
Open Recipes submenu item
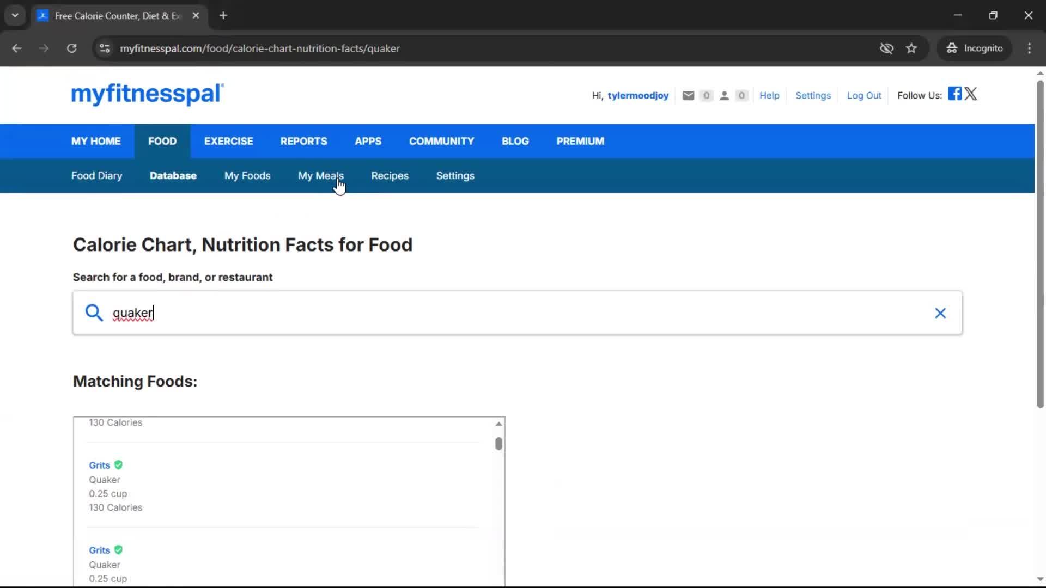coord(390,176)
